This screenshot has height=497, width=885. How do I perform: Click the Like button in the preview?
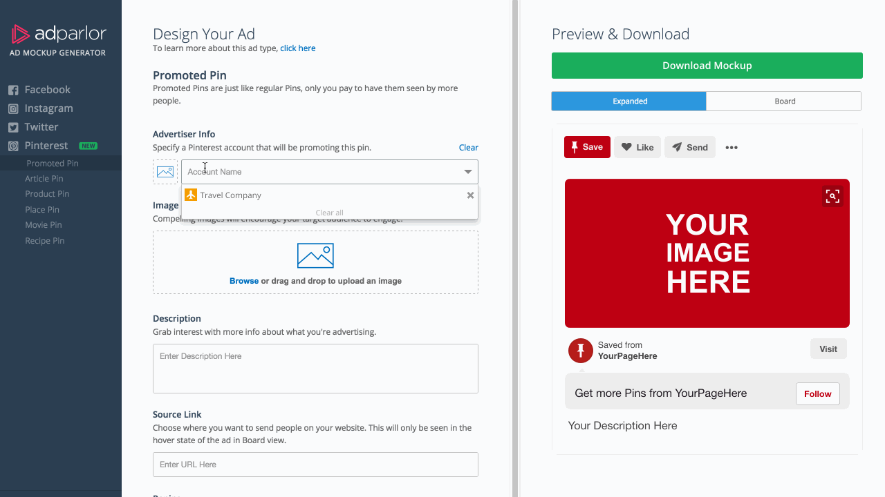637,147
